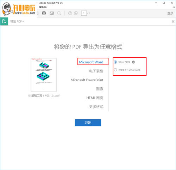Click the search magnifier icon

(x=59, y=13)
